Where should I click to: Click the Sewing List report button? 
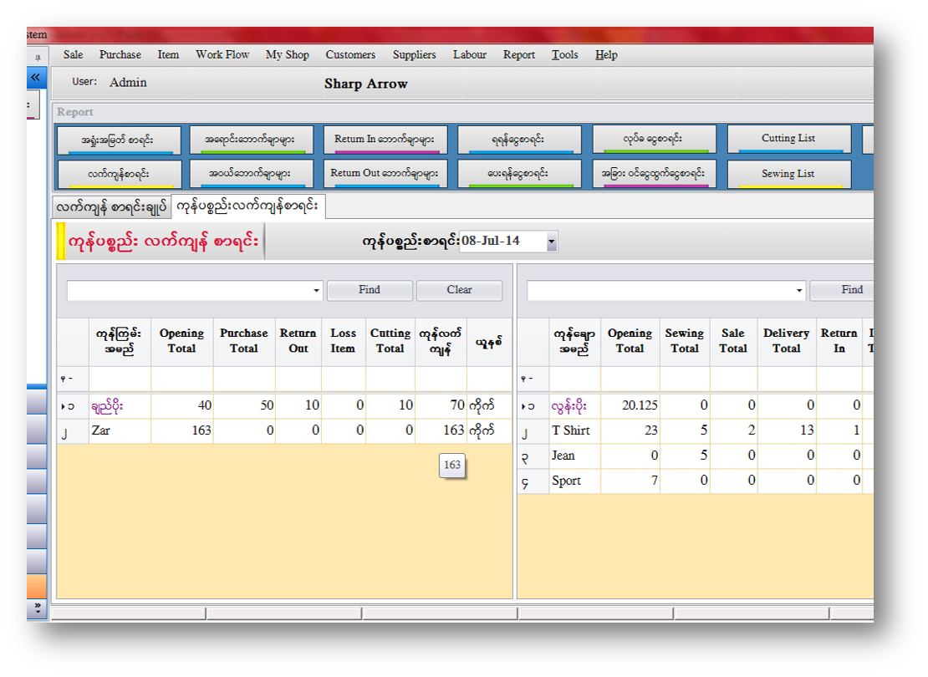(x=788, y=174)
